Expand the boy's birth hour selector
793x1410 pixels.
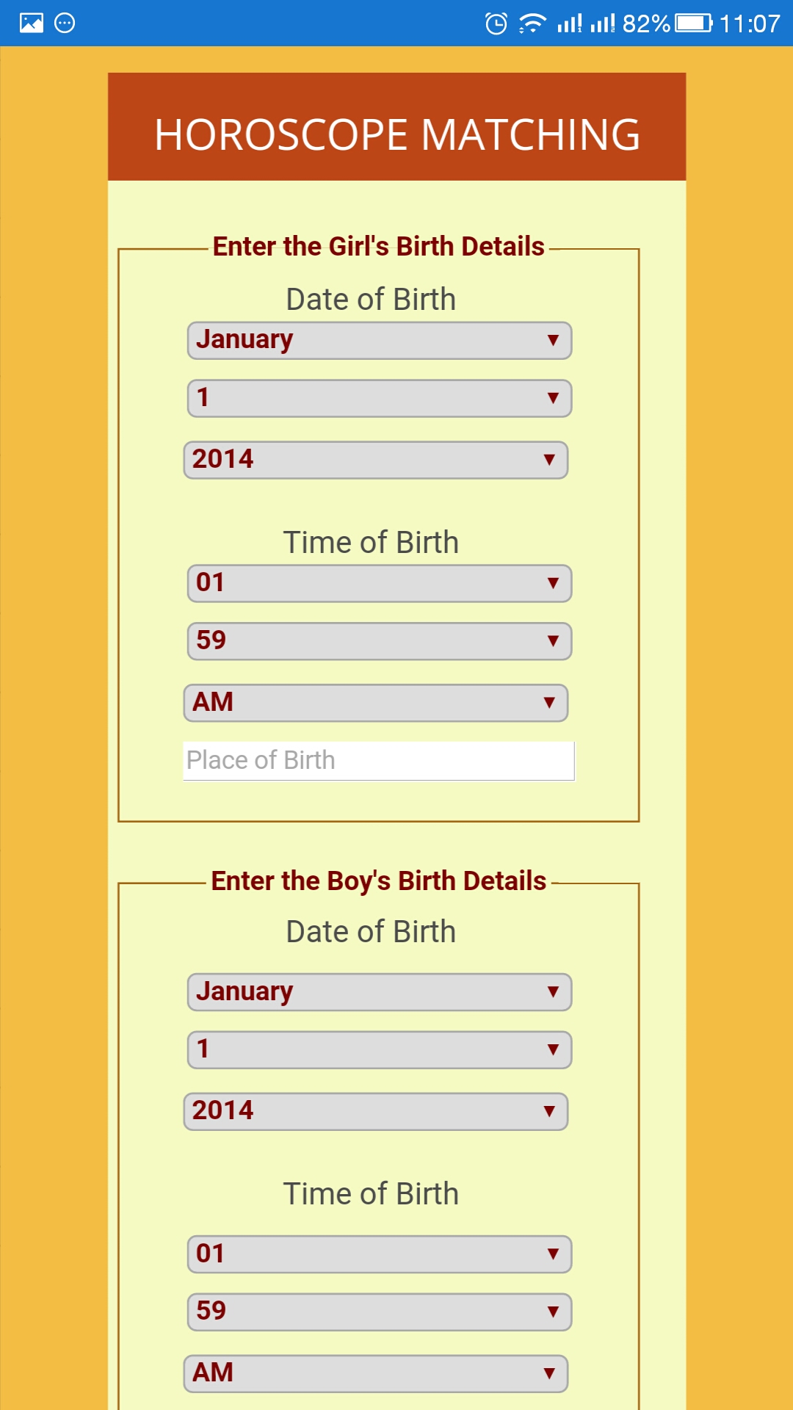pyautogui.click(x=379, y=1254)
